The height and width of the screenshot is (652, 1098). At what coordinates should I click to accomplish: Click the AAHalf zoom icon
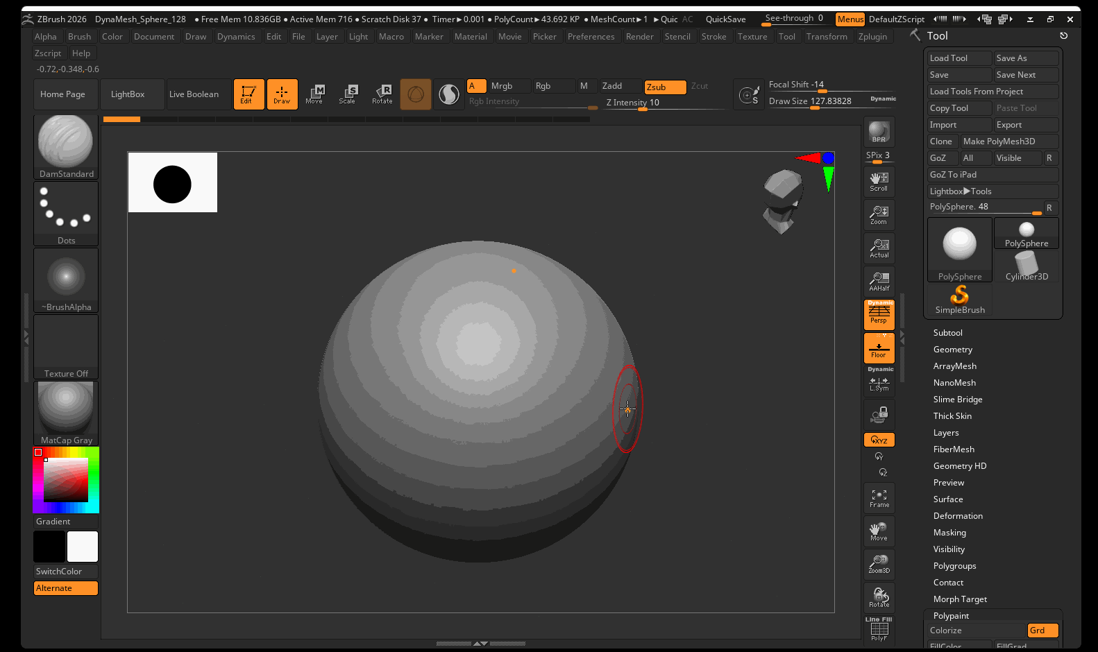879,282
